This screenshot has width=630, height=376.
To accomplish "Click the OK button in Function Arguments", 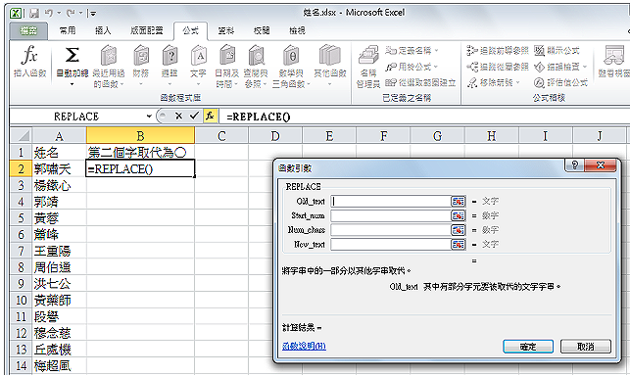I will 528,347.
